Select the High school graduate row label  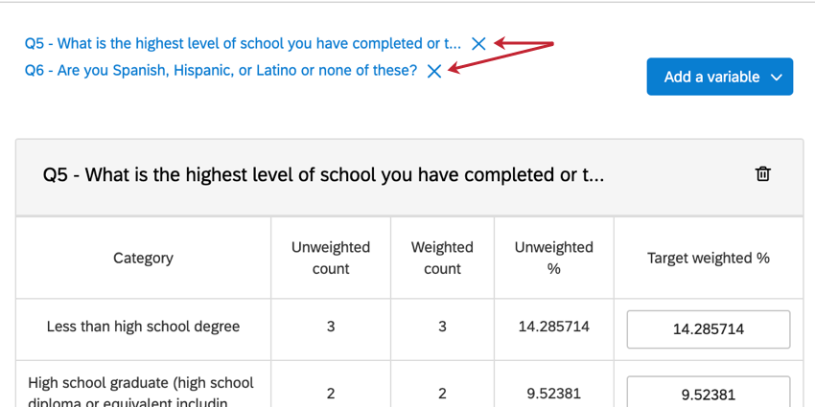click(141, 392)
